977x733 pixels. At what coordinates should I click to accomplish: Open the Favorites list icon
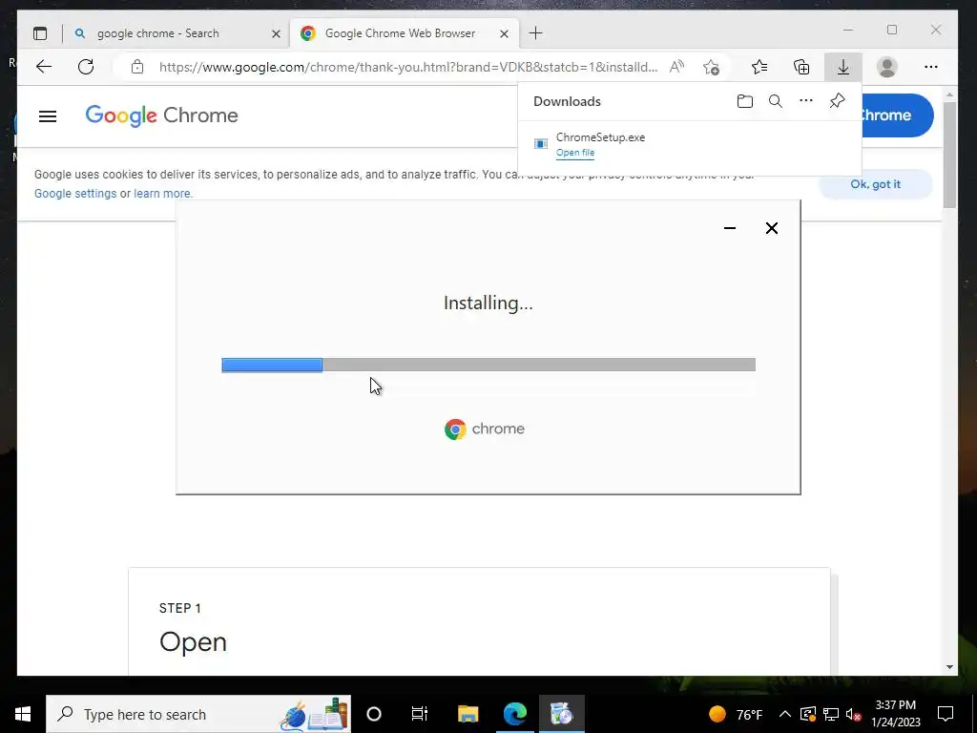click(759, 67)
